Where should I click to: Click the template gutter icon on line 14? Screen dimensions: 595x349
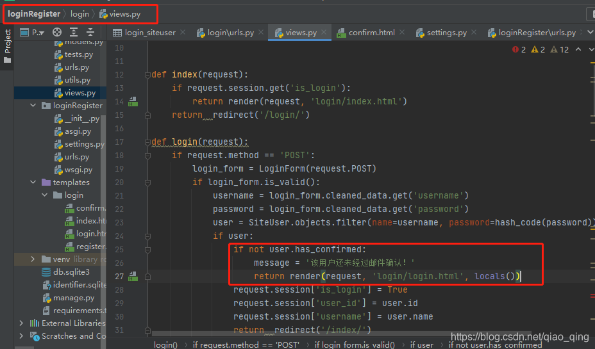point(133,102)
